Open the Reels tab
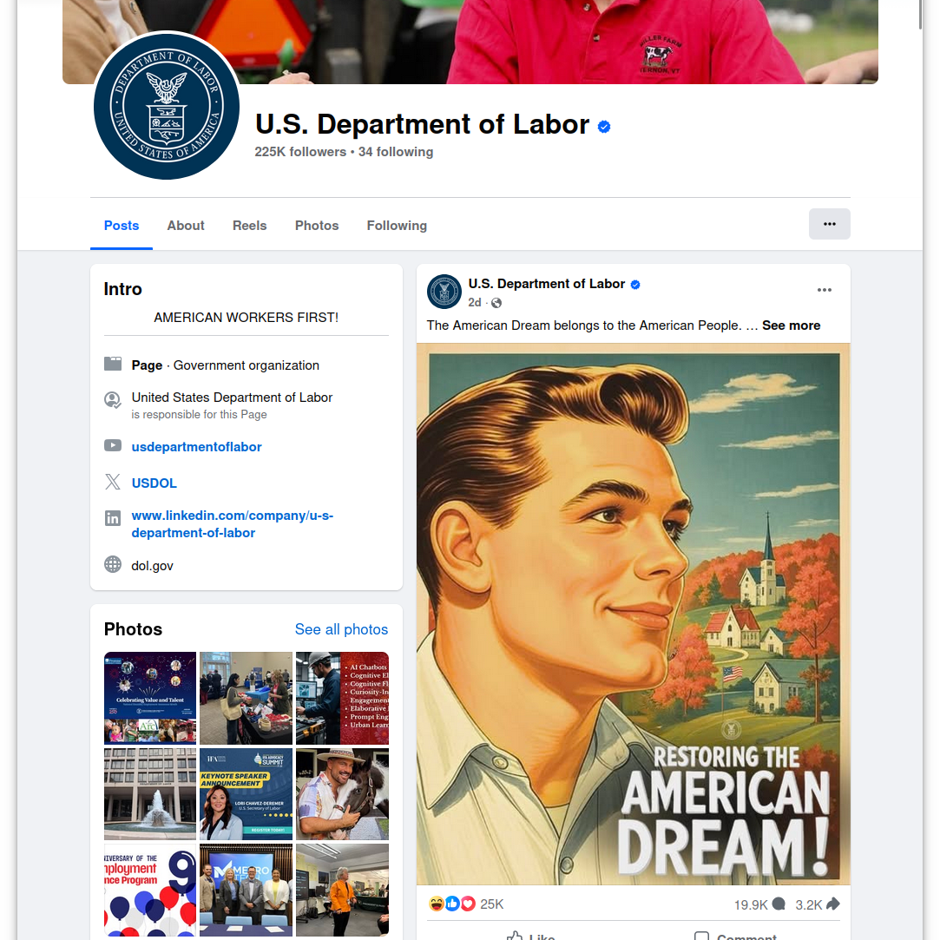This screenshot has height=940, width=940. 249,226
